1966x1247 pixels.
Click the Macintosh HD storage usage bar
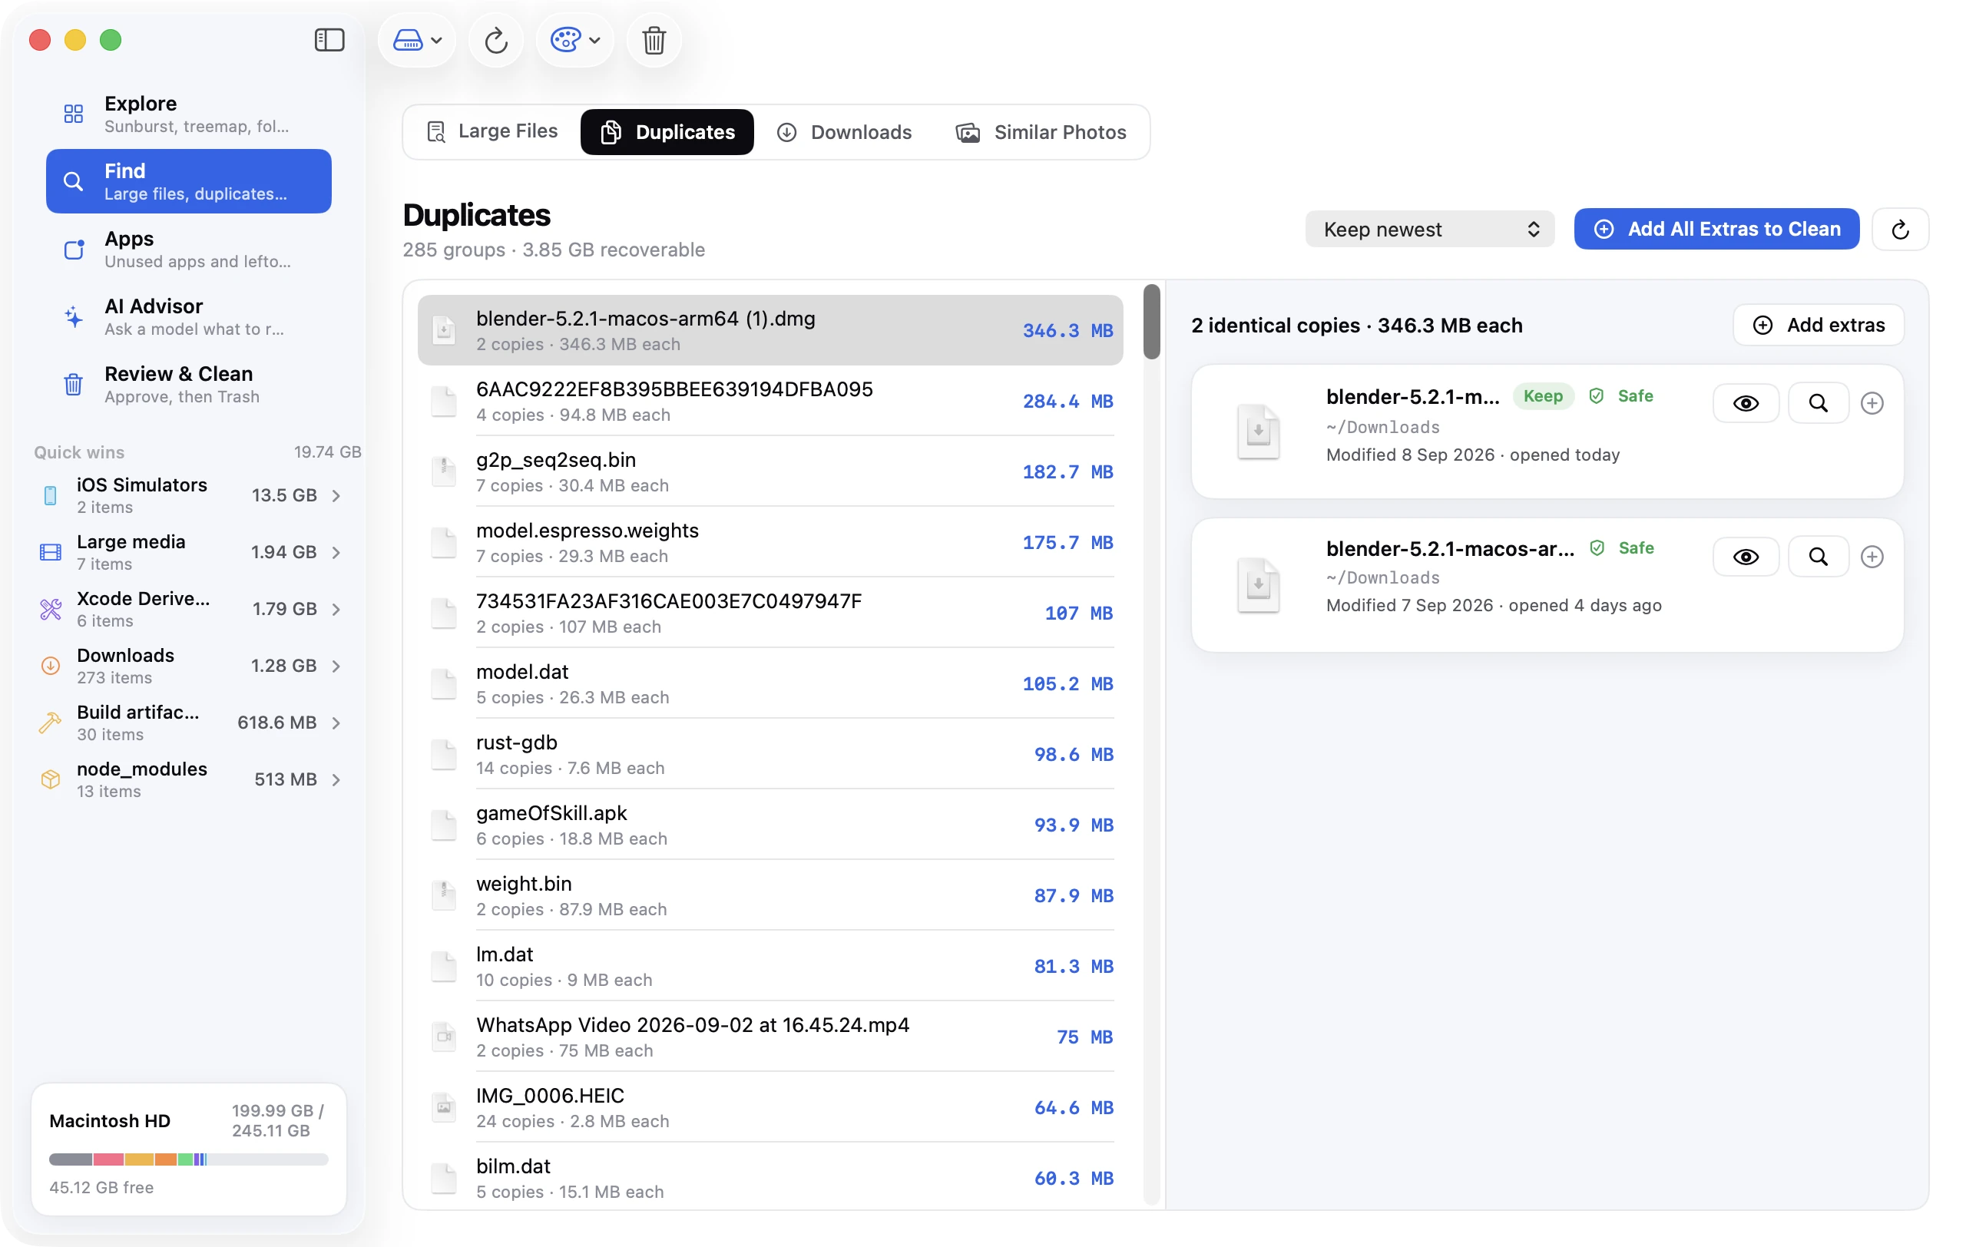[189, 1159]
